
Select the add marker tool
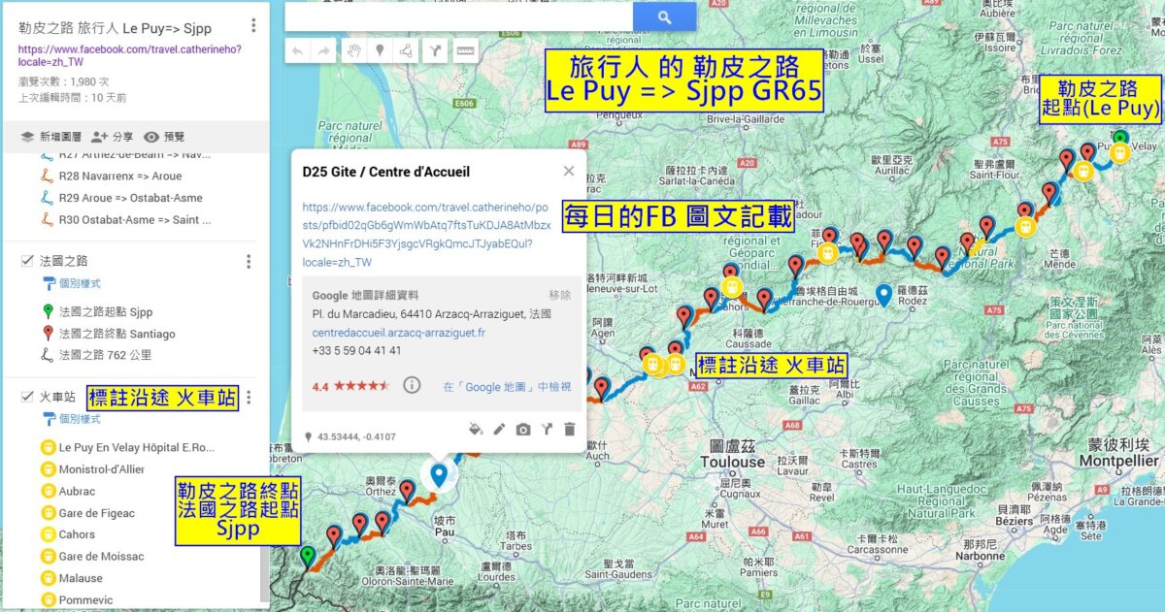(x=379, y=51)
